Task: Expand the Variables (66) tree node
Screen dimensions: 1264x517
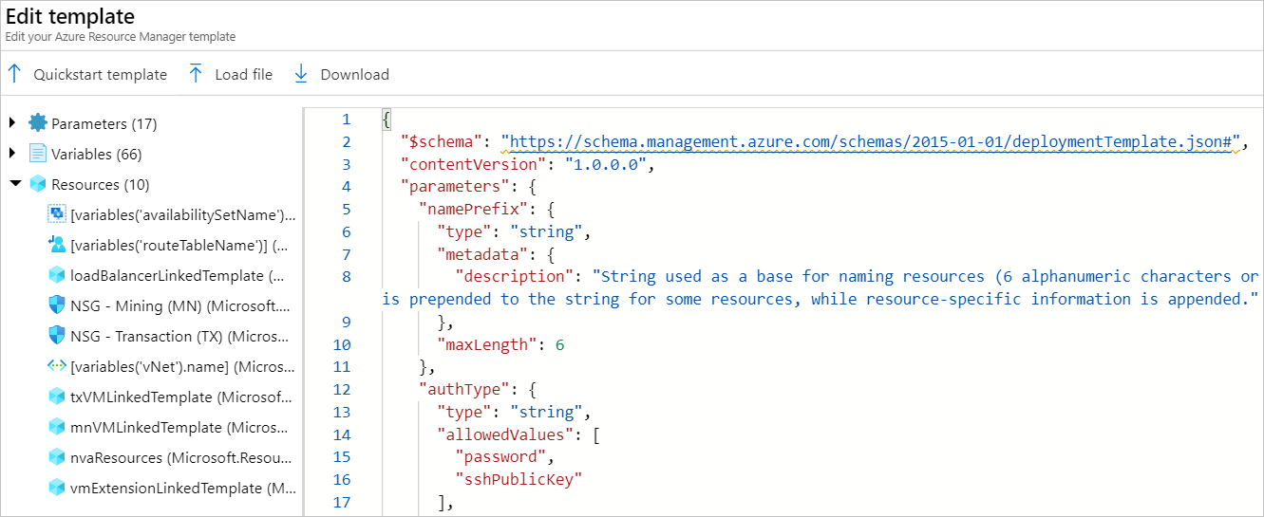Action: pyautogui.click(x=12, y=154)
